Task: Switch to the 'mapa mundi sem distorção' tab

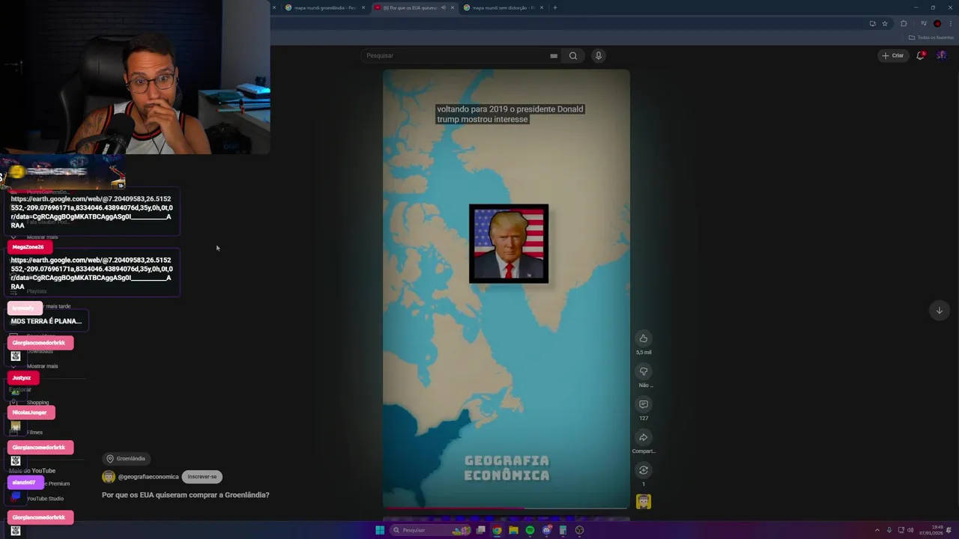Action: click(502, 7)
